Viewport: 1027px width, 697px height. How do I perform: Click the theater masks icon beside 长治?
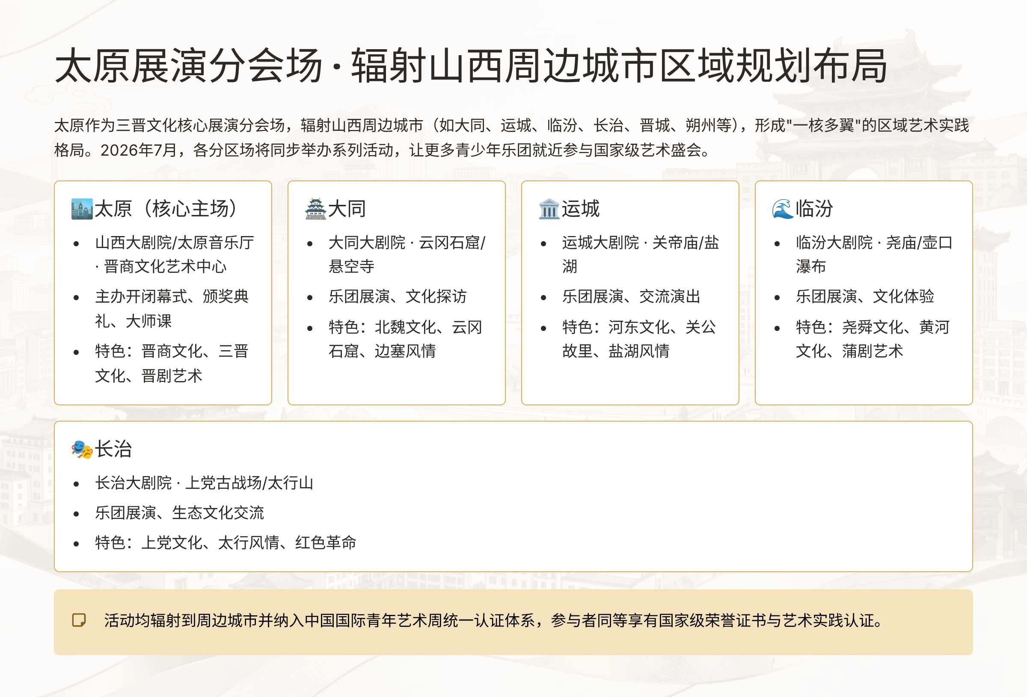point(82,450)
